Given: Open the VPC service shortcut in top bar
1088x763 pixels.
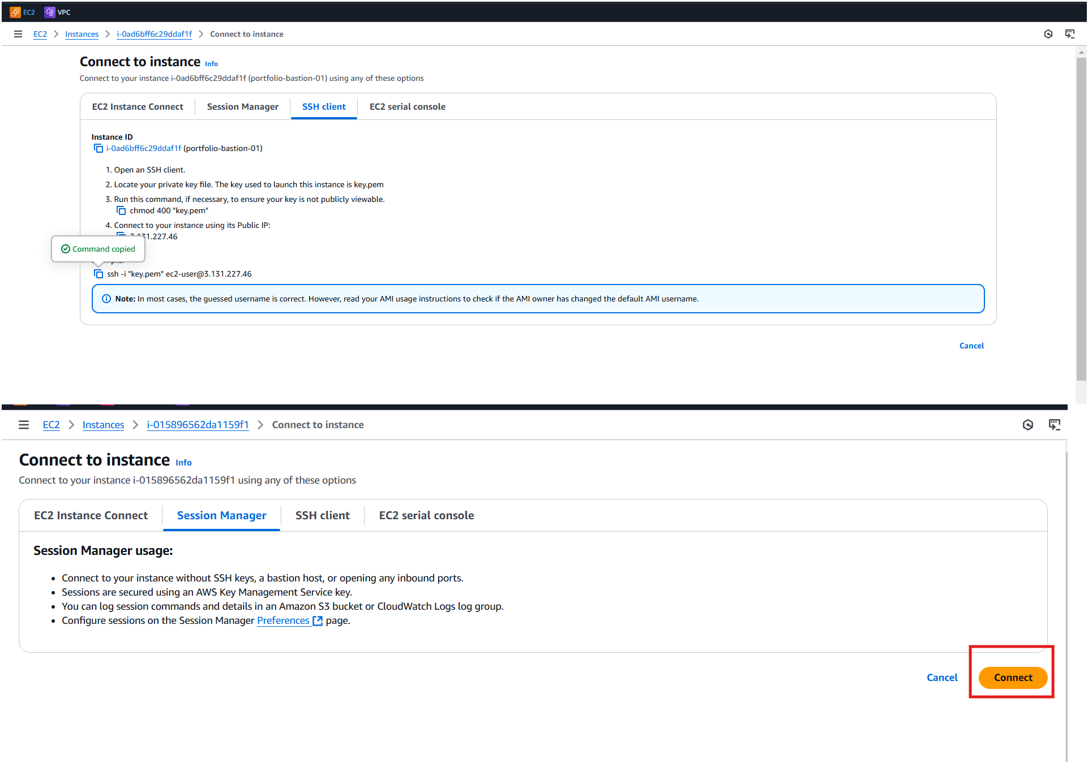Looking at the screenshot, I should (58, 12).
